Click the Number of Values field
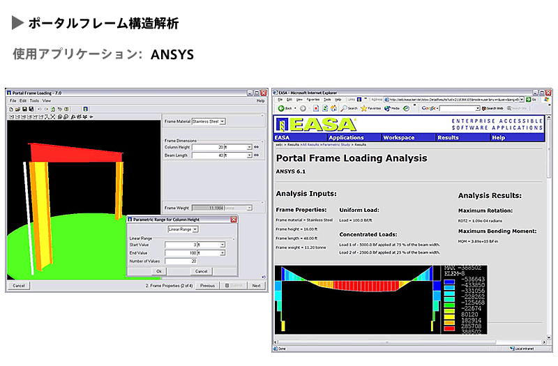Viewport: 558px width, 366px height. point(181,261)
